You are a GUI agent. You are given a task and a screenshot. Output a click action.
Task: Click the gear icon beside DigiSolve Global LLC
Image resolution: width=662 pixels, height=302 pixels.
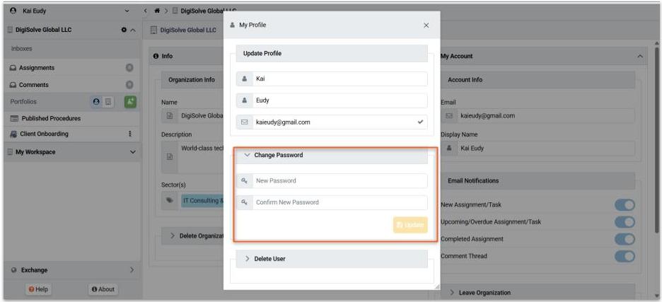[123, 30]
